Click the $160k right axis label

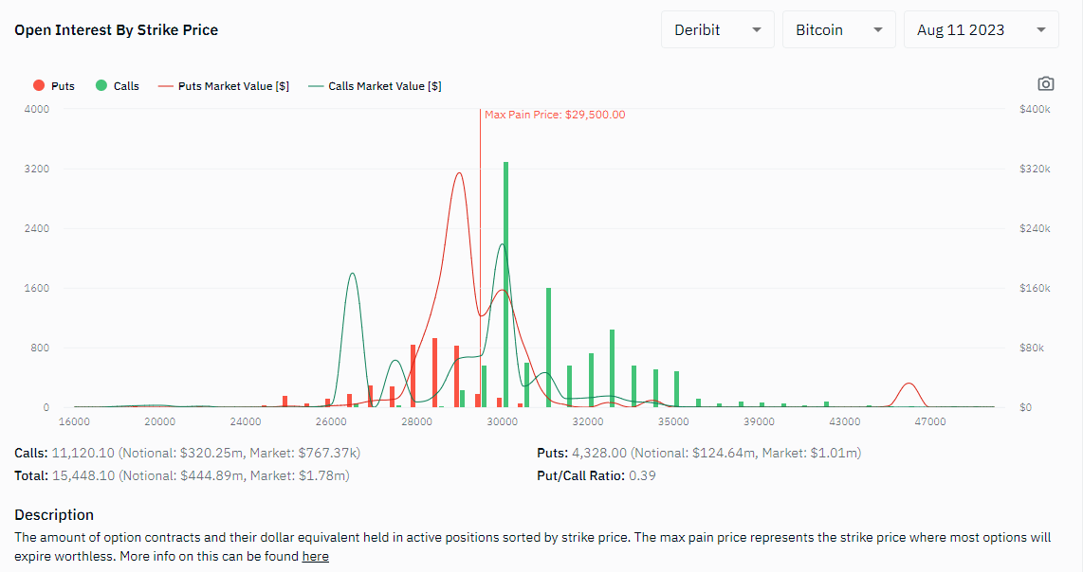(1035, 289)
